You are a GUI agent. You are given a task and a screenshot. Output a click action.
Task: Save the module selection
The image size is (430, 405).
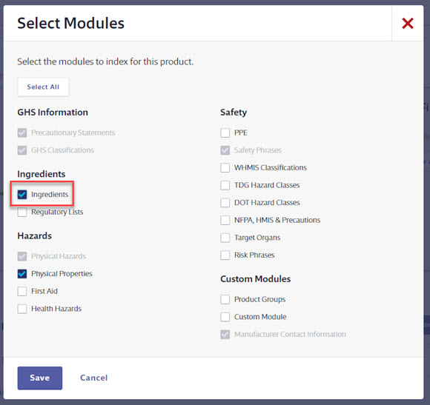coord(40,378)
